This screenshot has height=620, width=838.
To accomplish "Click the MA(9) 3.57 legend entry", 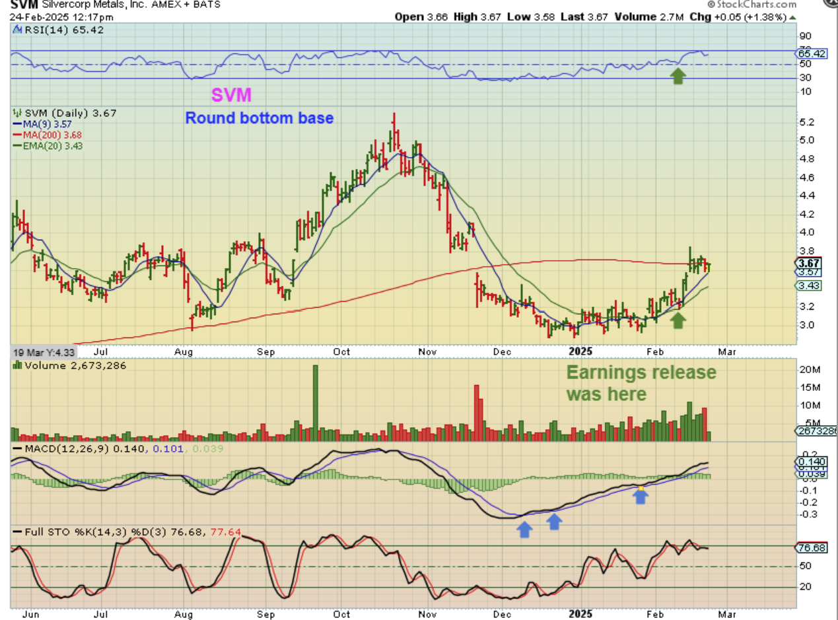I will (42, 124).
